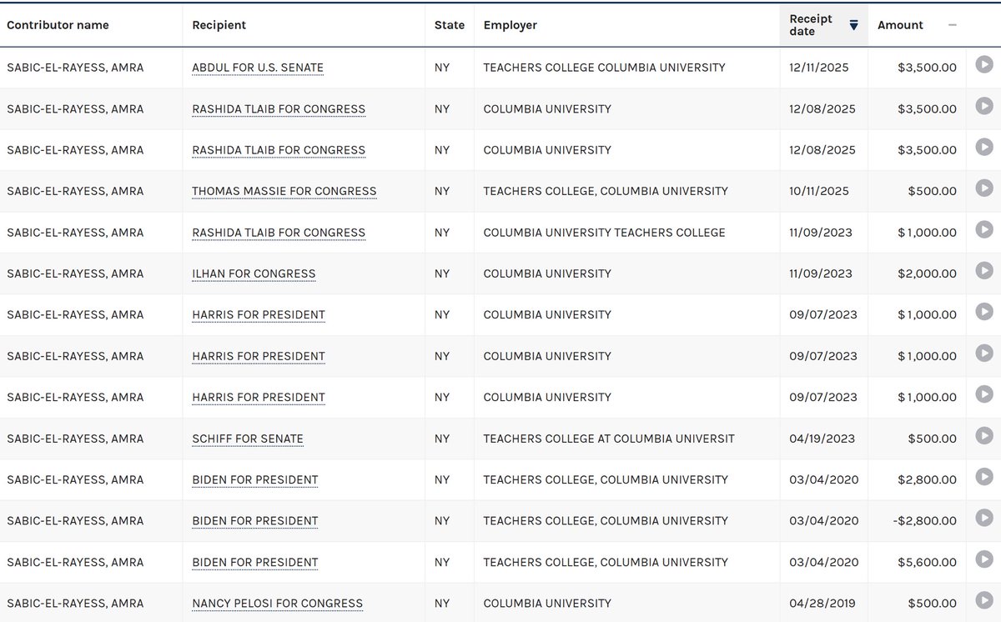This screenshot has height=622, width=1001.
Task: Expand arrow for Tlaib $1,000.00 row dated 11/09/2023
Action: point(984,229)
